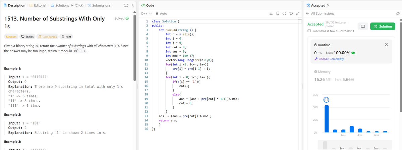The height and width of the screenshot is (150, 402).
Task: Open the Description tab
Action: (14, 5)
